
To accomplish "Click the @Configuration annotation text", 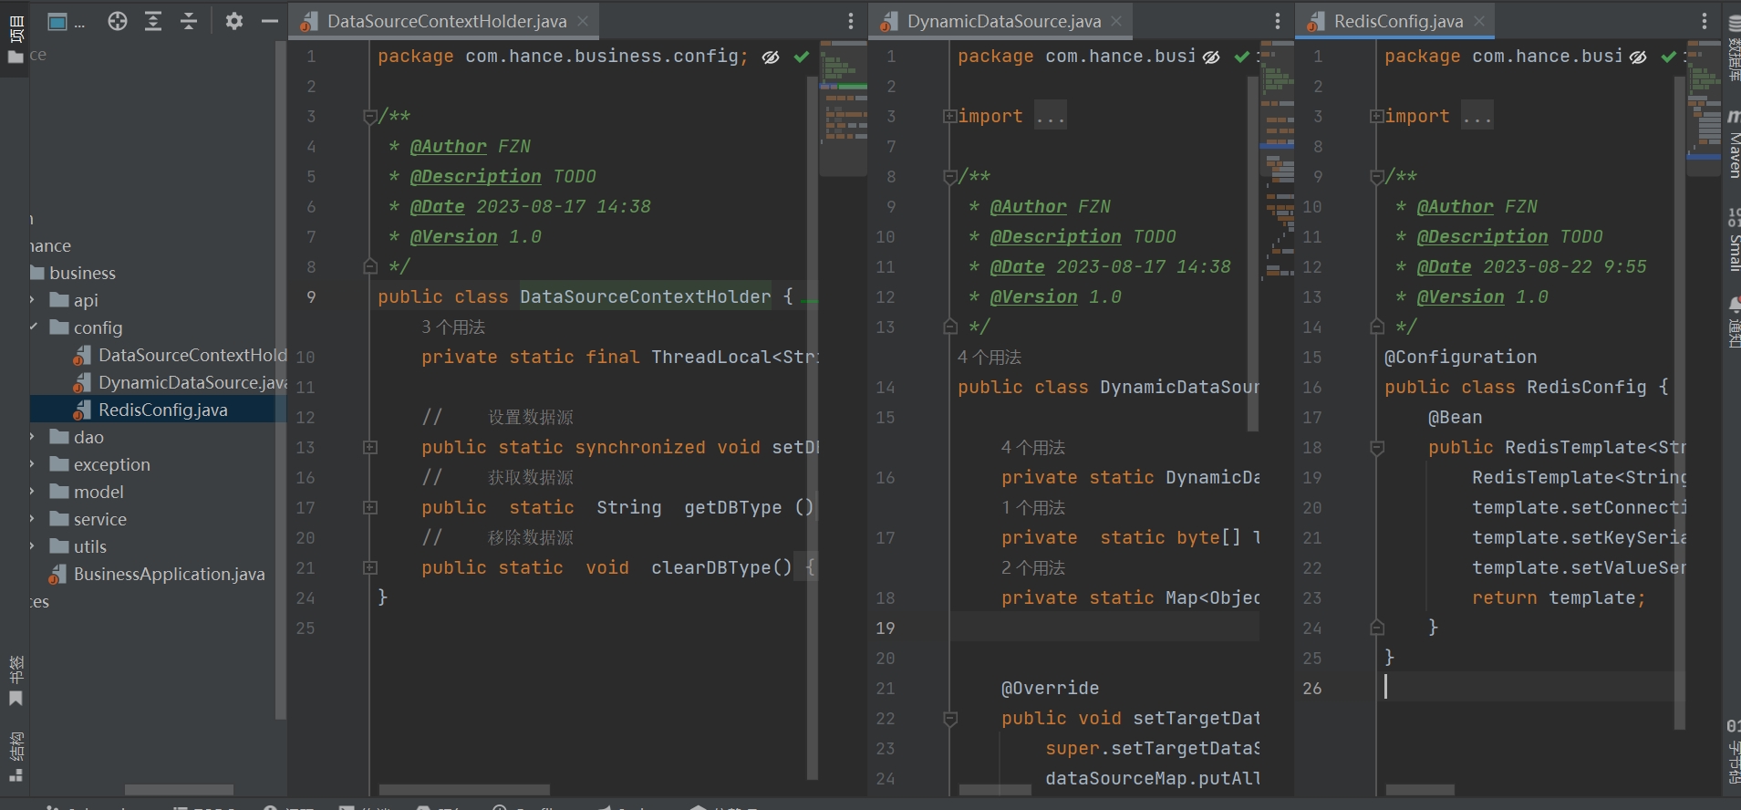I will coord(1460,358).
